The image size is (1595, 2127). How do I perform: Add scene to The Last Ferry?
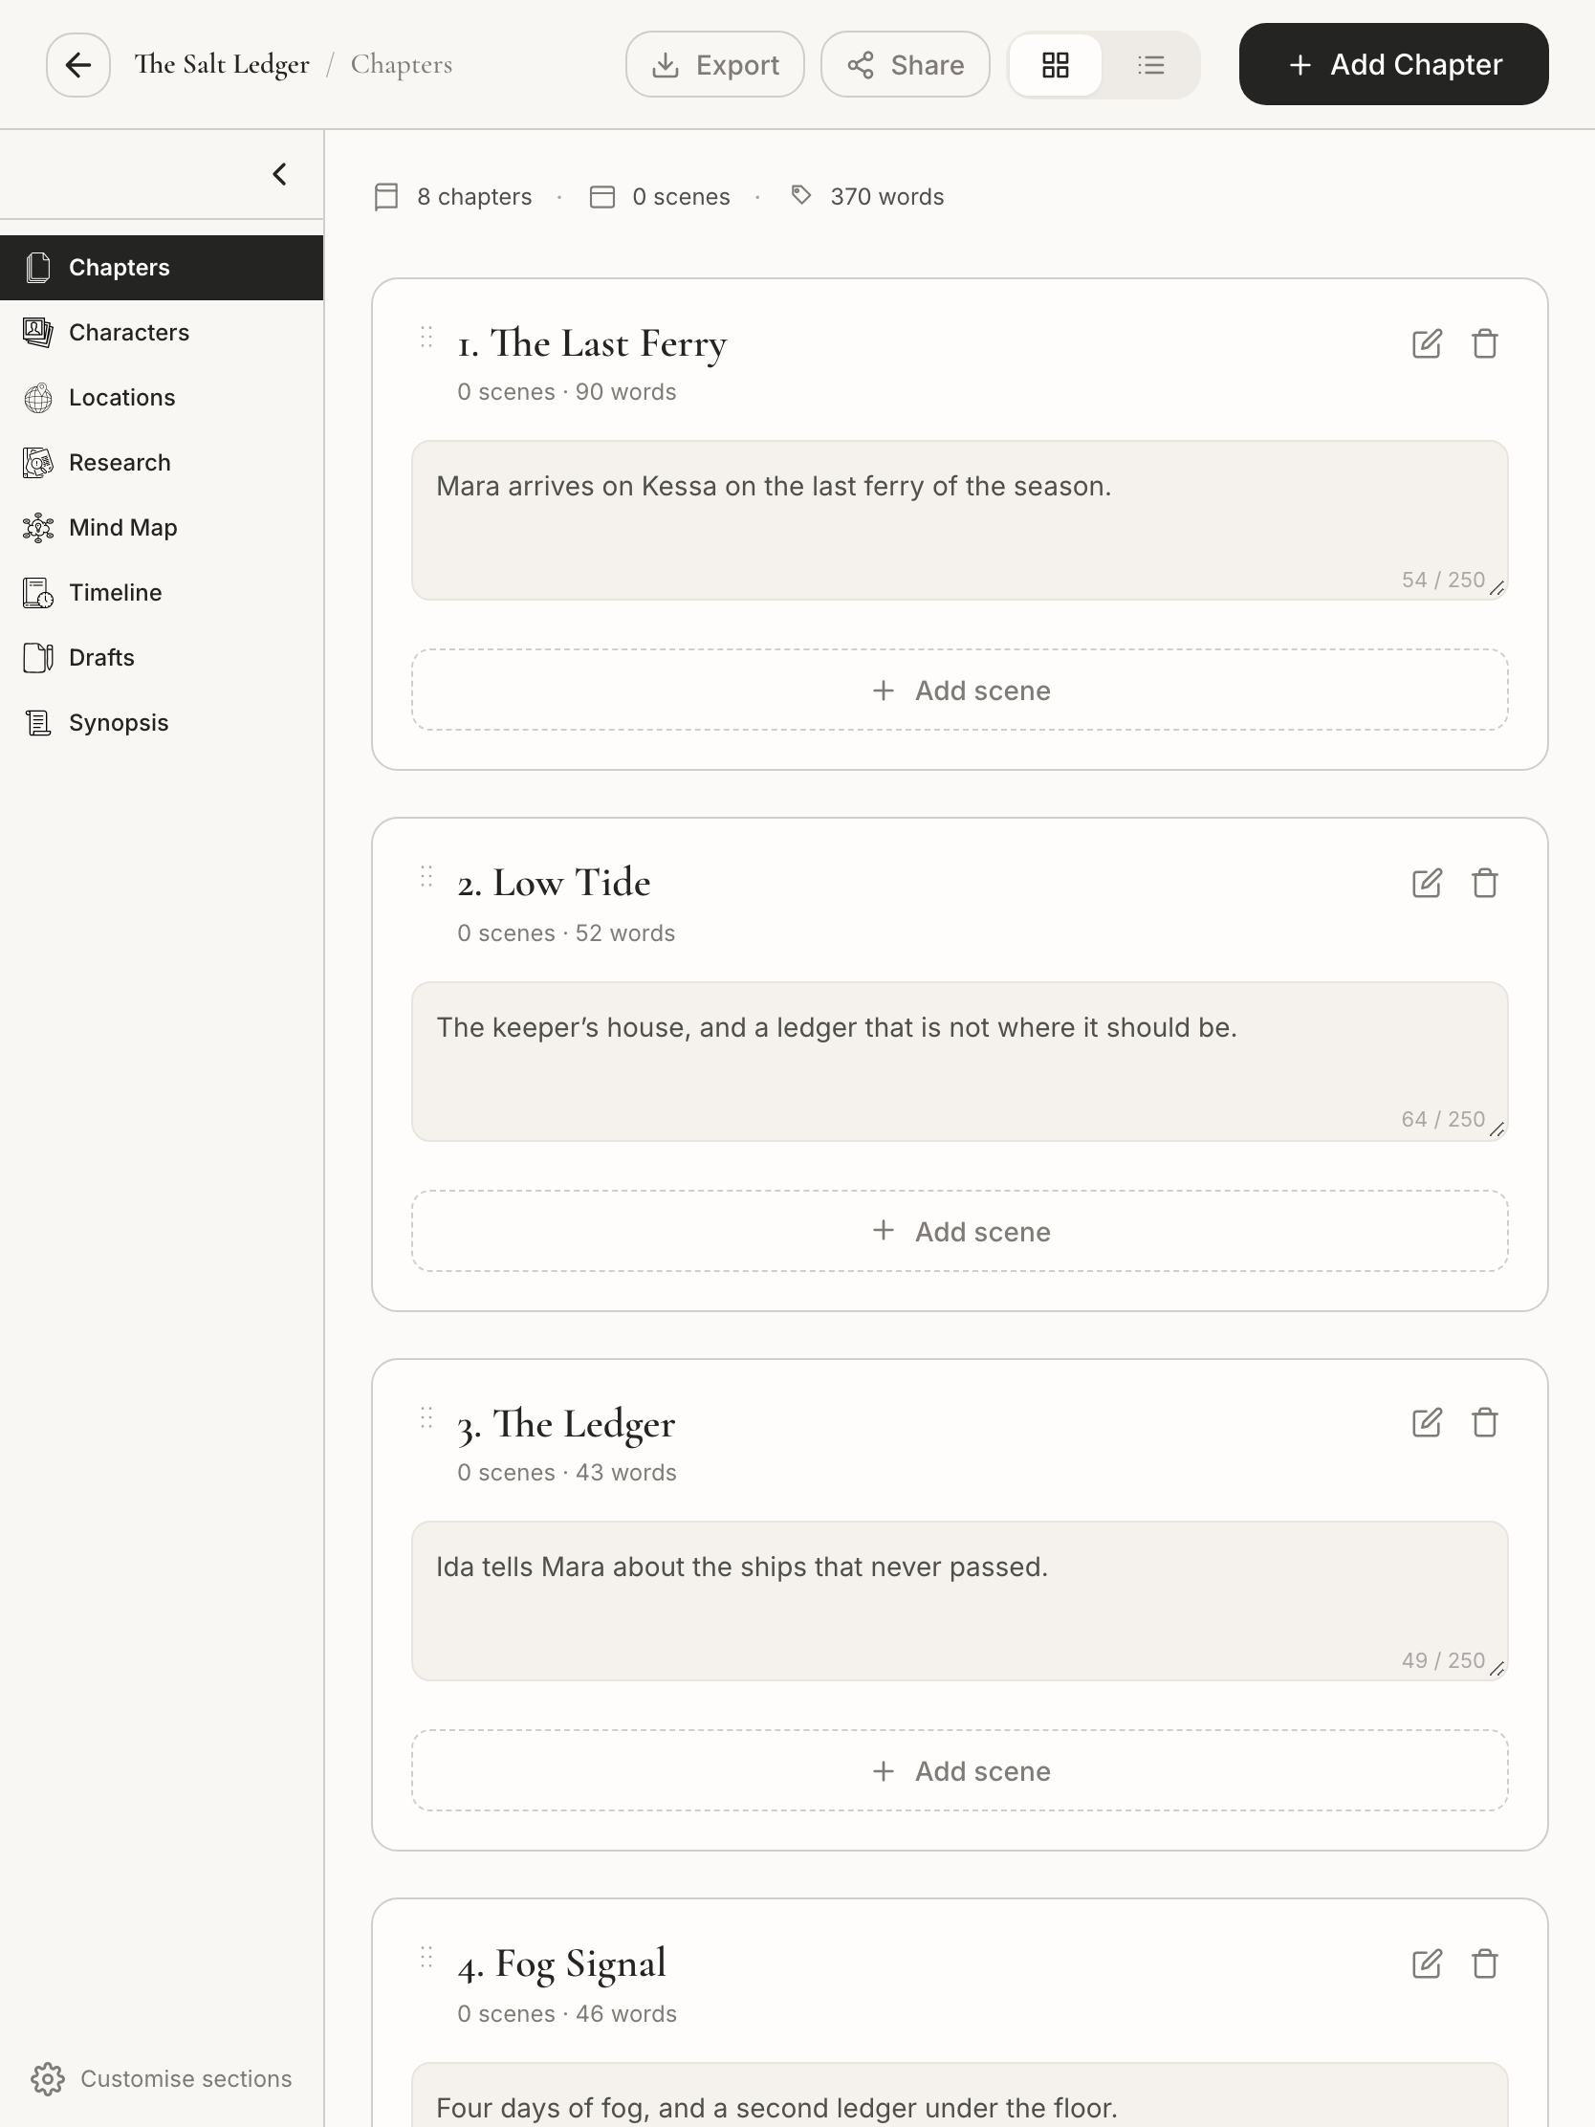tap(959, 690)
